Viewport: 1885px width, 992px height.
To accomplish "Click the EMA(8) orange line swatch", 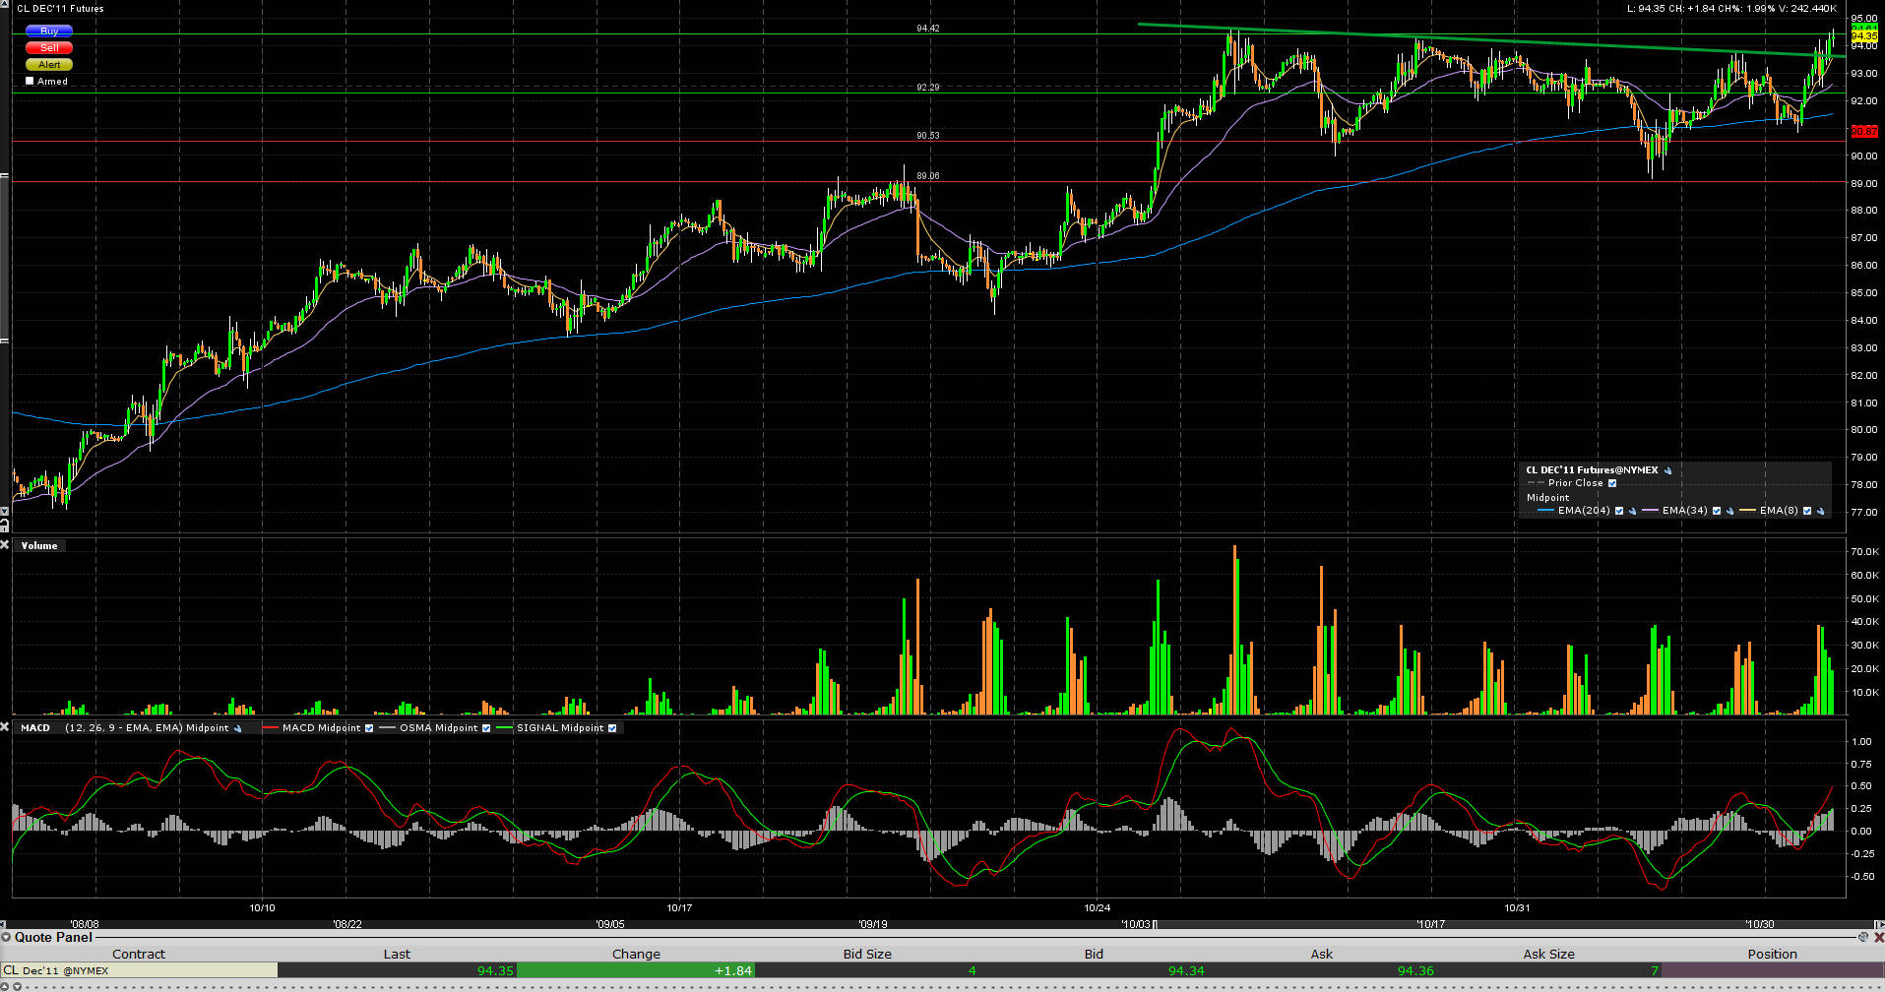I will point(1747,511).
